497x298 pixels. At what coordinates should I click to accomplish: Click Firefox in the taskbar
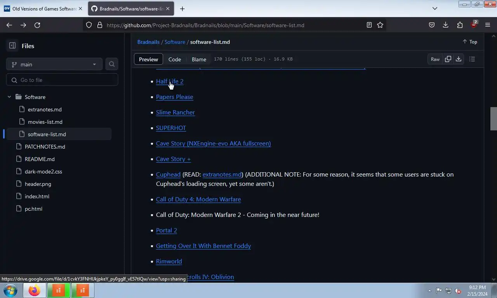coord(34,290)
